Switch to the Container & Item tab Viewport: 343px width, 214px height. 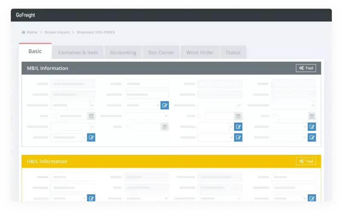tap(78, 52)
